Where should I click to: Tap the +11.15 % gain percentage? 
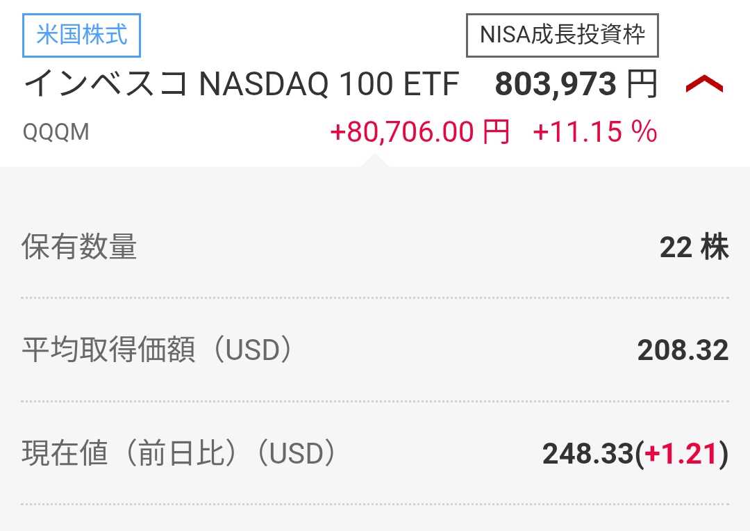pyautogui.click(x=594, y=131)
